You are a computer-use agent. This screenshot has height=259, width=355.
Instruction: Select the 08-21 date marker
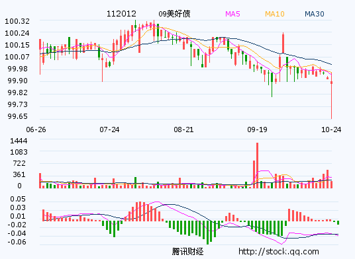[183, 129]
